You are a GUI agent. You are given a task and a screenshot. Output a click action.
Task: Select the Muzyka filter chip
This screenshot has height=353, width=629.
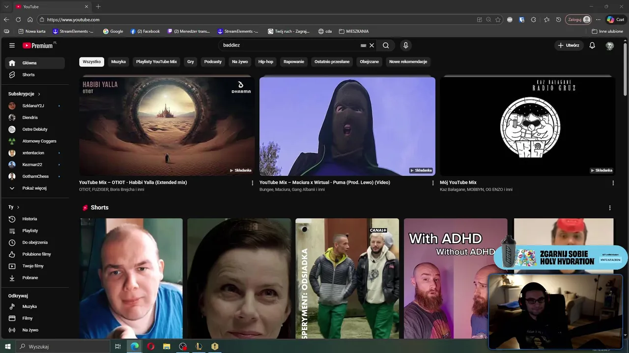[118, 62]
